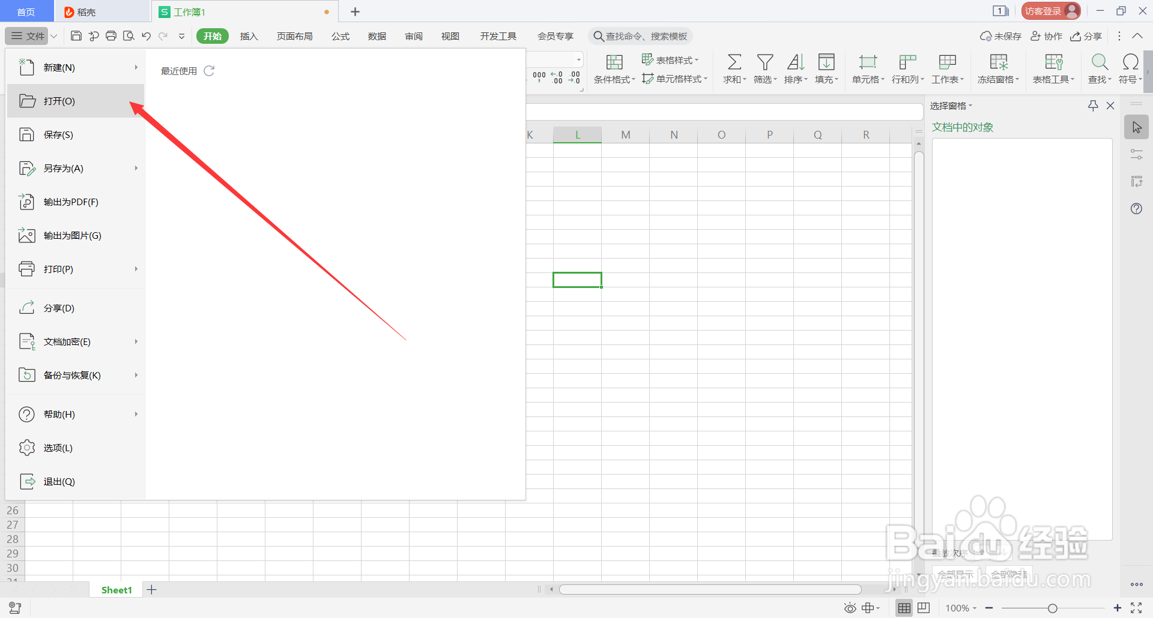Open 条件格式 (Conditional Formatting)

coord(614,68)
